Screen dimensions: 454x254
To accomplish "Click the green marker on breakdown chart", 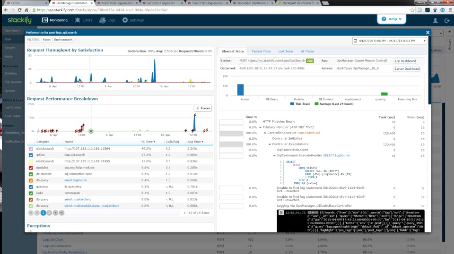I will [x=91, y=131].
